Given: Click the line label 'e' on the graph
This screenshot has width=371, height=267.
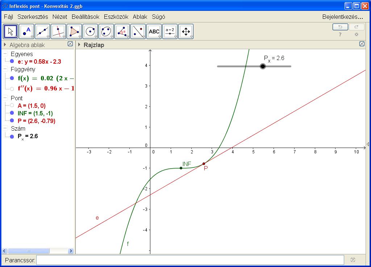Looking at the screenshot, I should click(97, 218).
